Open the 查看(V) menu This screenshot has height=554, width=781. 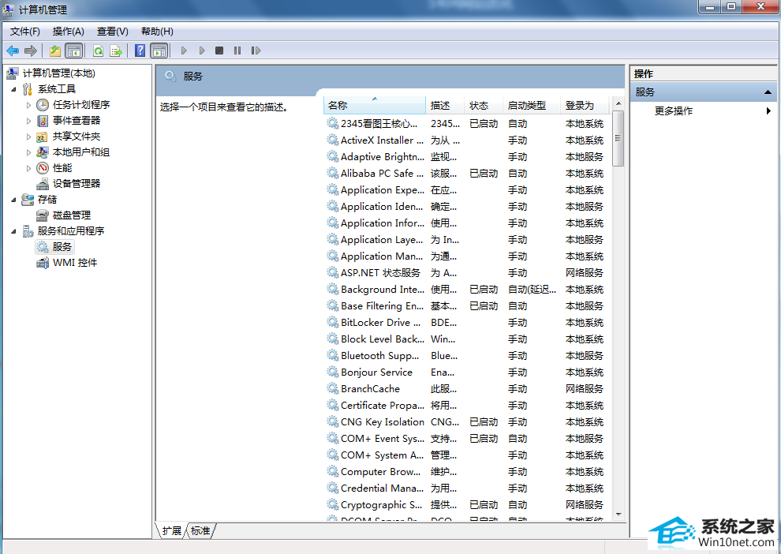(113, 32)
